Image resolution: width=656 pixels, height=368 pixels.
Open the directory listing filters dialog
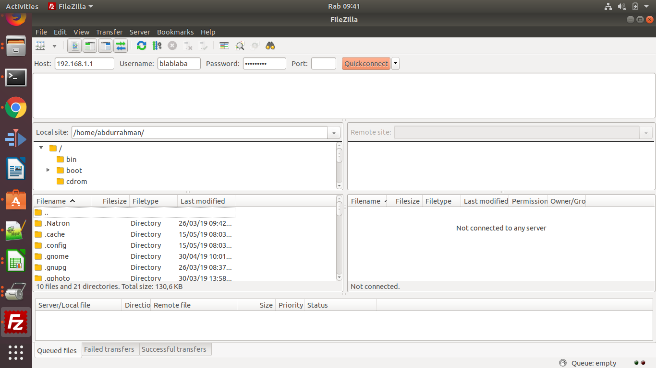point(224,46)
